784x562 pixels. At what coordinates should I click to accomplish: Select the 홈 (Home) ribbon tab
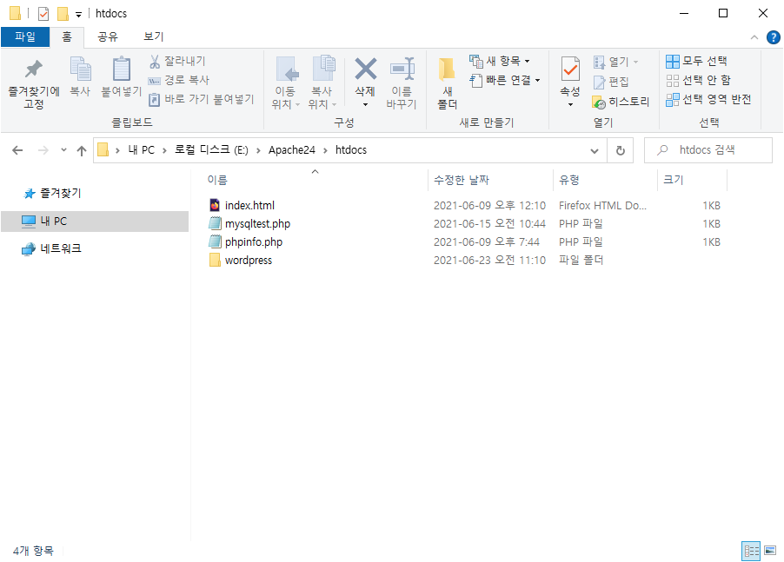67,37
